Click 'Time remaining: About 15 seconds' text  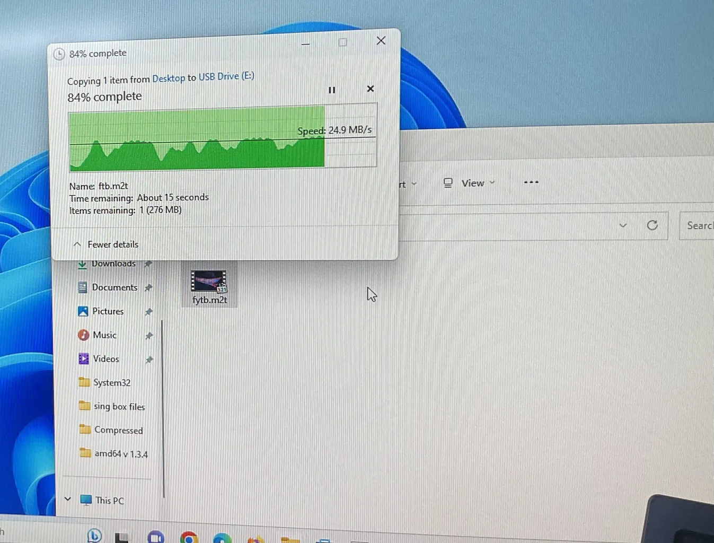click(x=139, y=198)
